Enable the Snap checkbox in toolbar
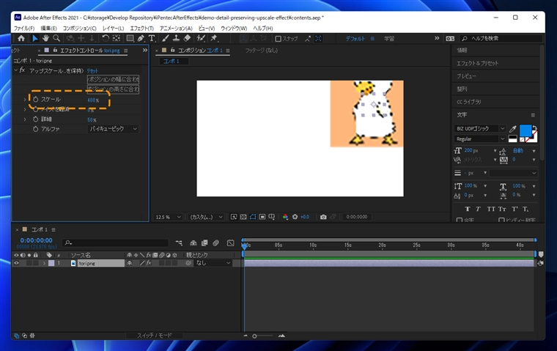 coord(278,39)
